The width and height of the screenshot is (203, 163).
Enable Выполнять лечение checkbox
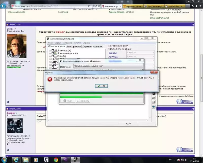109,49
